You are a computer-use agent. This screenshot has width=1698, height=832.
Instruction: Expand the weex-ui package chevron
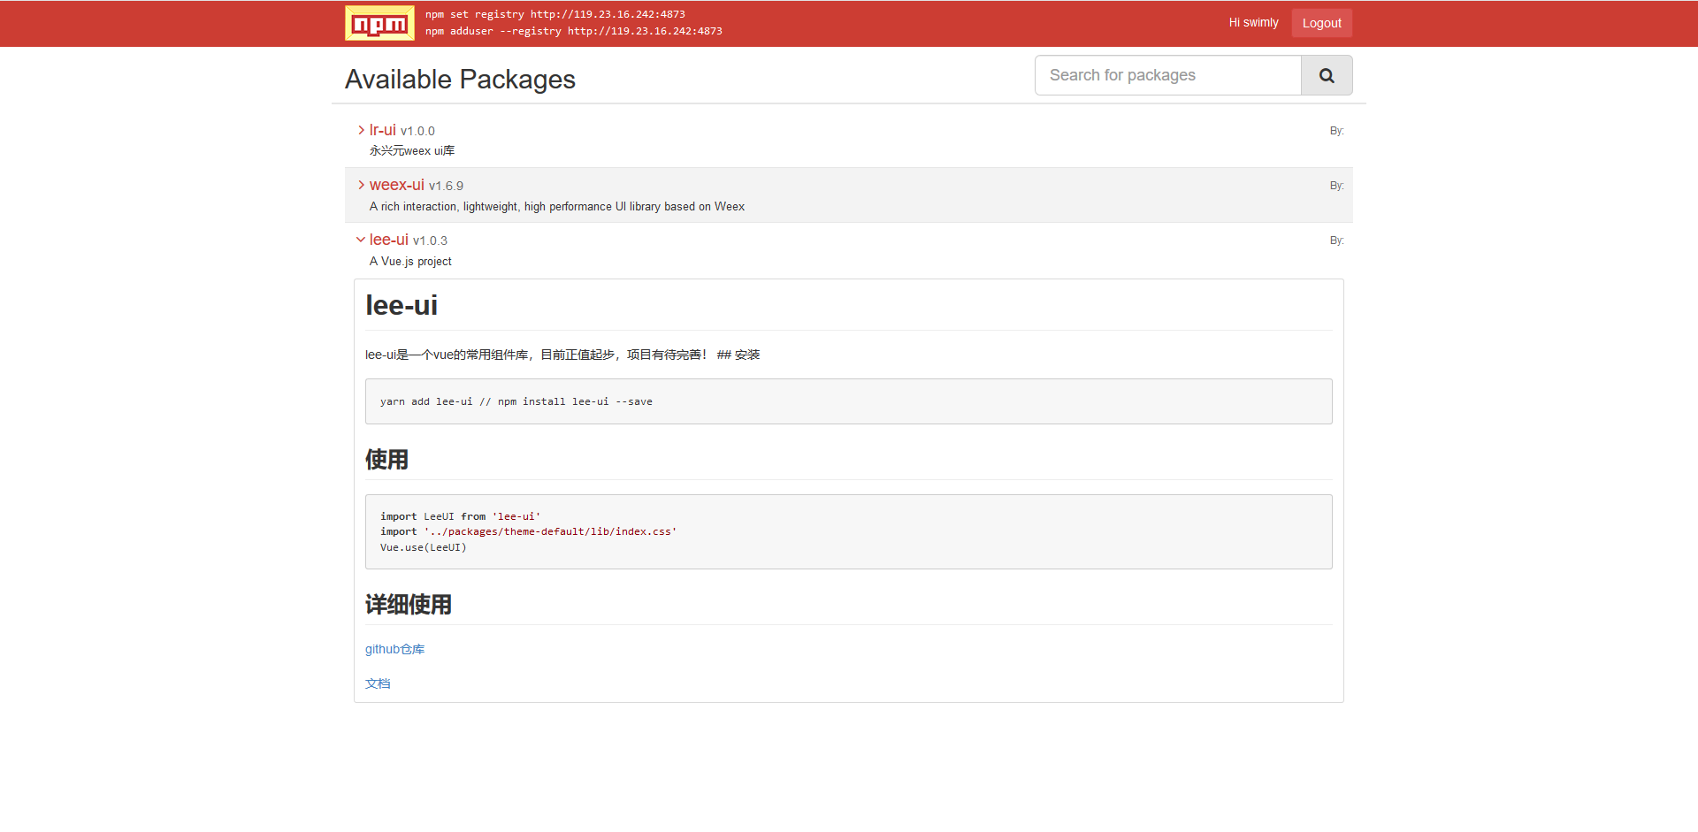click(361, 185)
